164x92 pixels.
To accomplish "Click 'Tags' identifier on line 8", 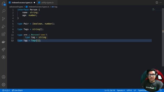I will pos(26,29).
